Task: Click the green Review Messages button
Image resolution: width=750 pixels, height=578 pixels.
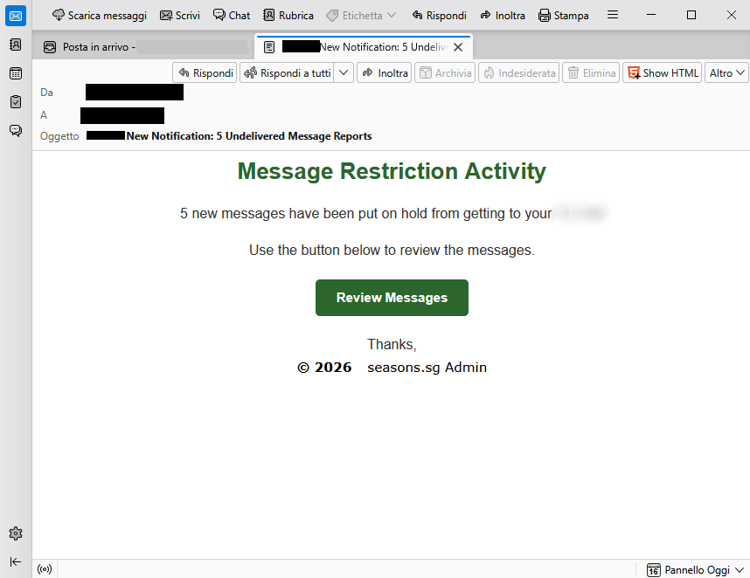Action: 392,298
